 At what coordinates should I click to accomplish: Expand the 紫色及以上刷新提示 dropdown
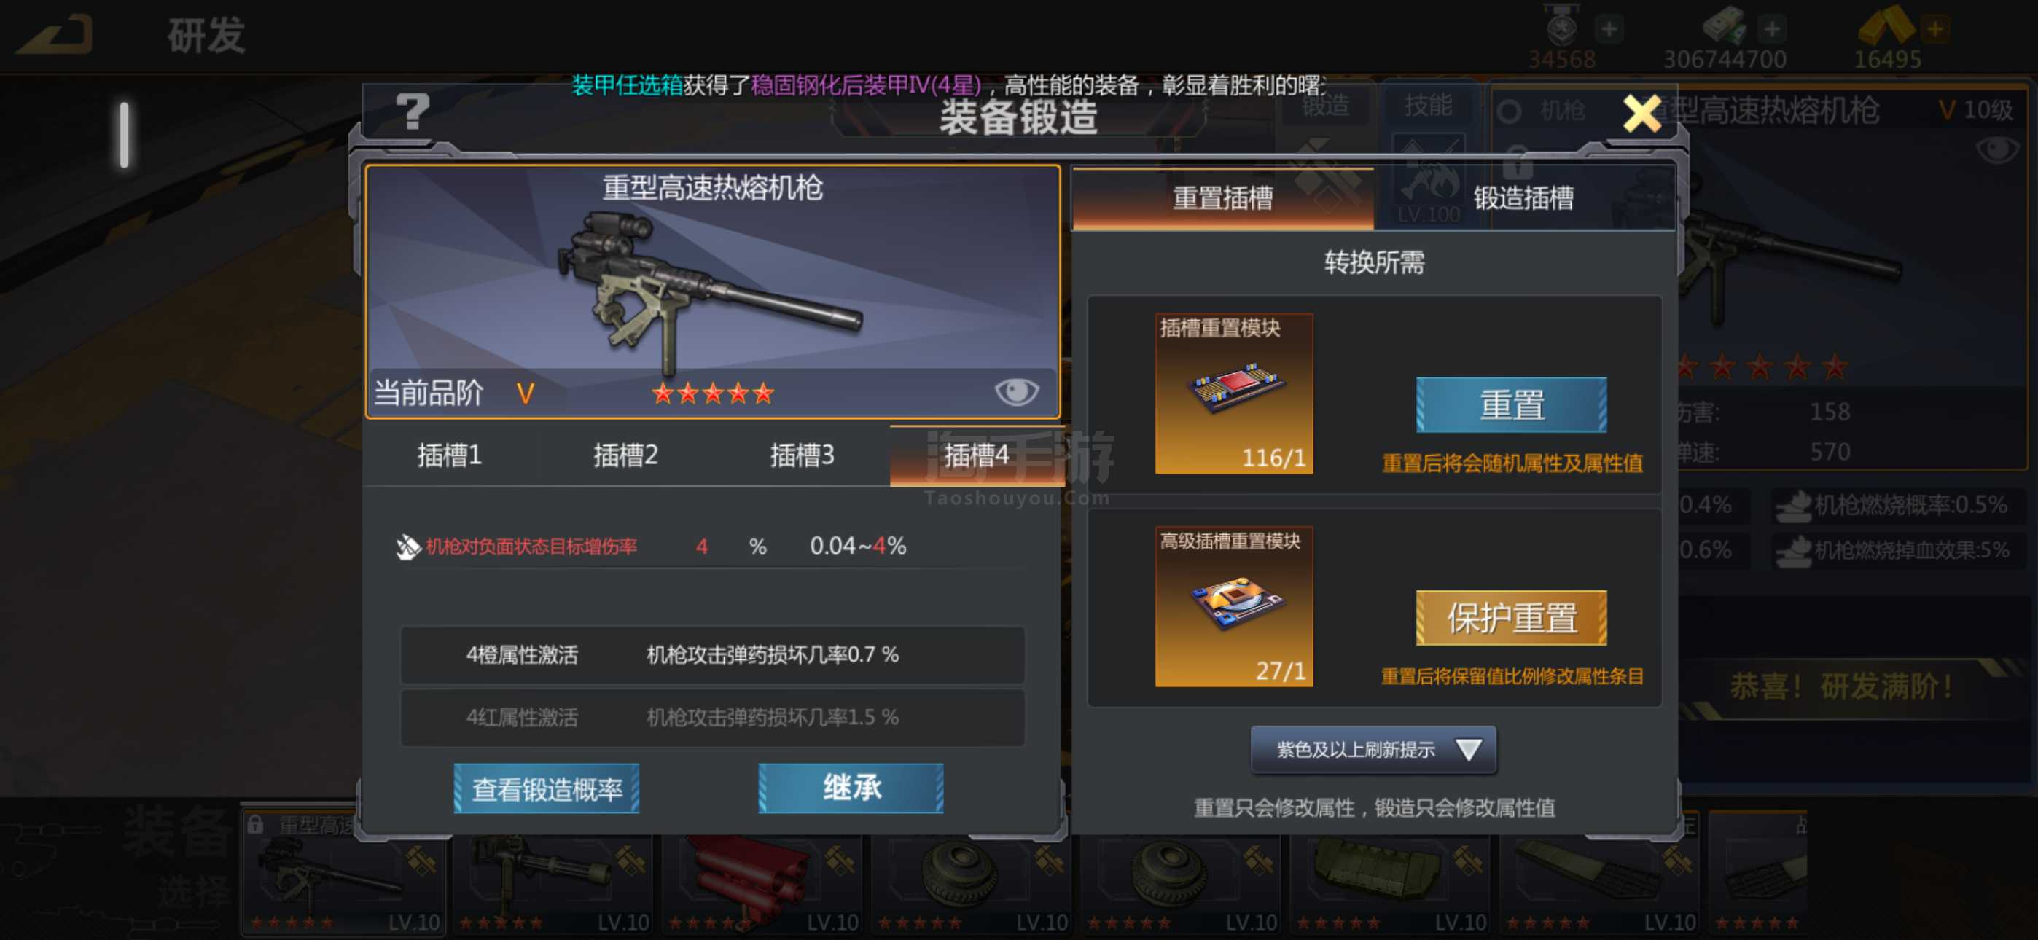coord(1373,749)
